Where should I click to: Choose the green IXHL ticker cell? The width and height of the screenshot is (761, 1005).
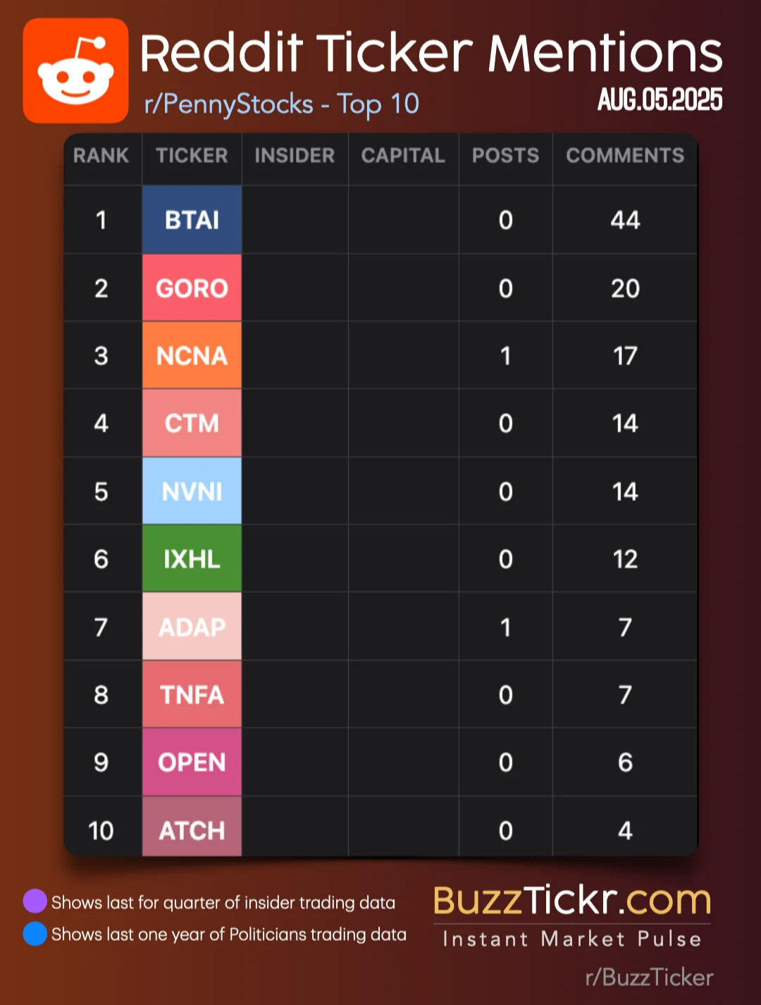click(192, 559)
